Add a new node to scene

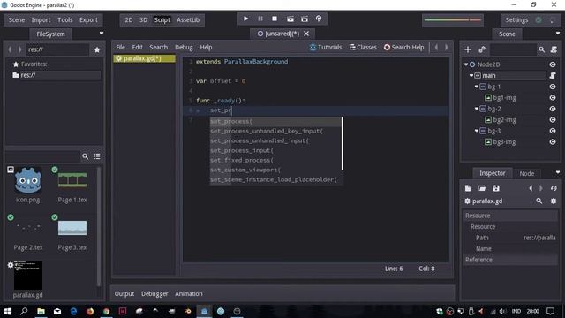pyautogui.click(x=468, y=49)
